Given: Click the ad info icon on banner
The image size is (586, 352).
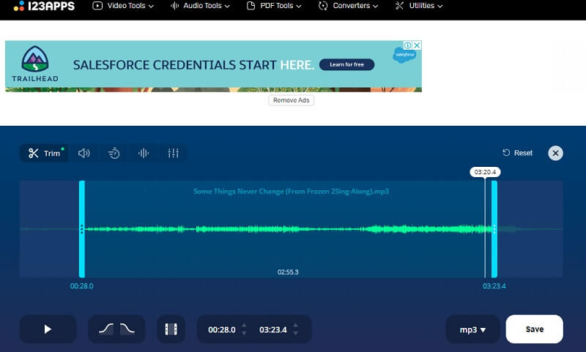Looking at the screenshot, I should (409, 45).
